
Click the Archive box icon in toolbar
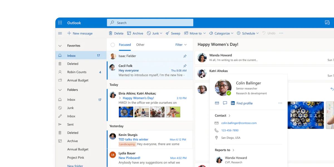tap(129, 33)
